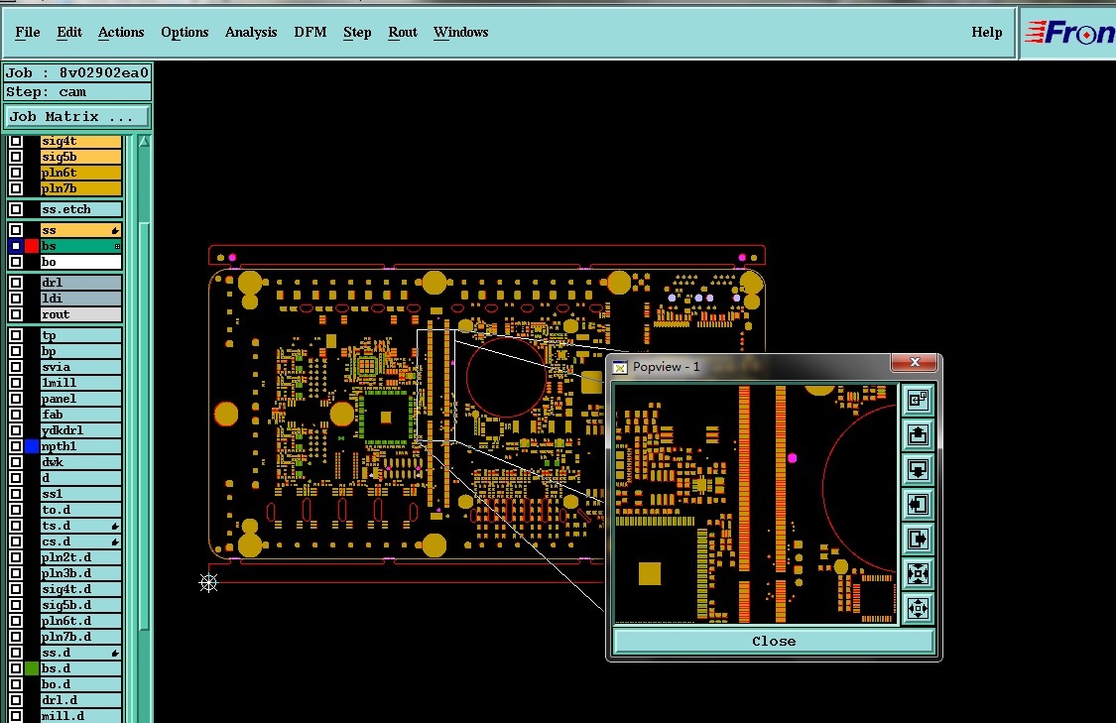Open the Edit menu
The image size is (1116, 723).
click(x=69, y=32)
